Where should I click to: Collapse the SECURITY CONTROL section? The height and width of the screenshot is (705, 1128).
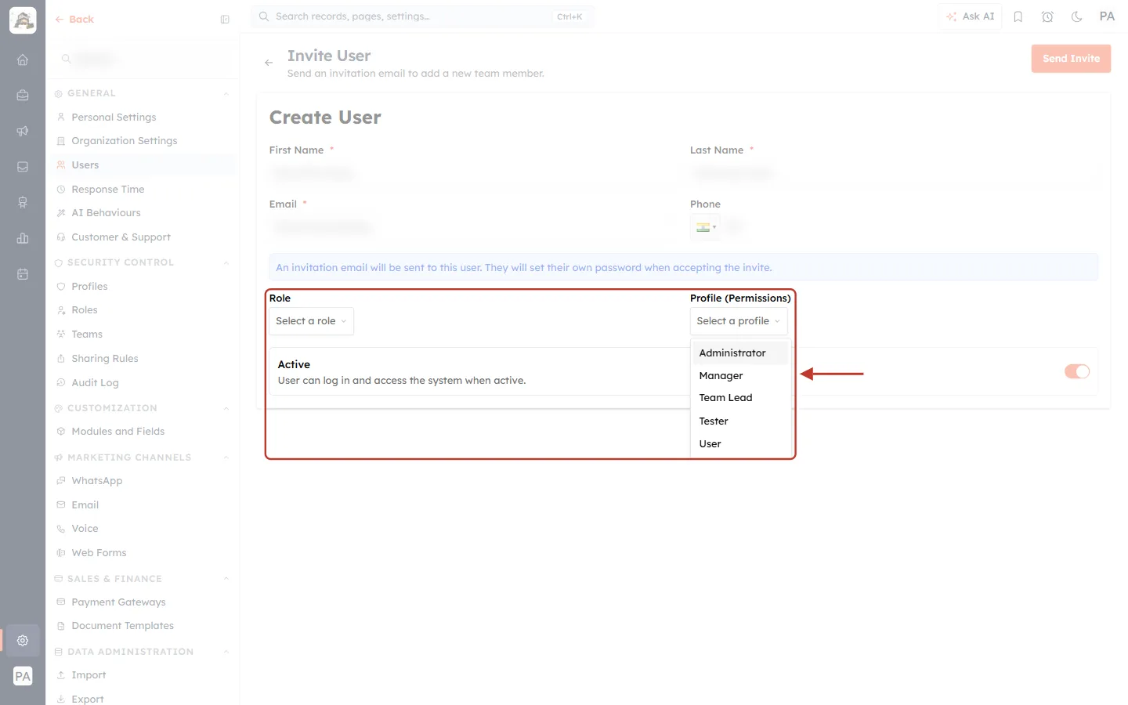pyautogui.click(x=226, y=263)
